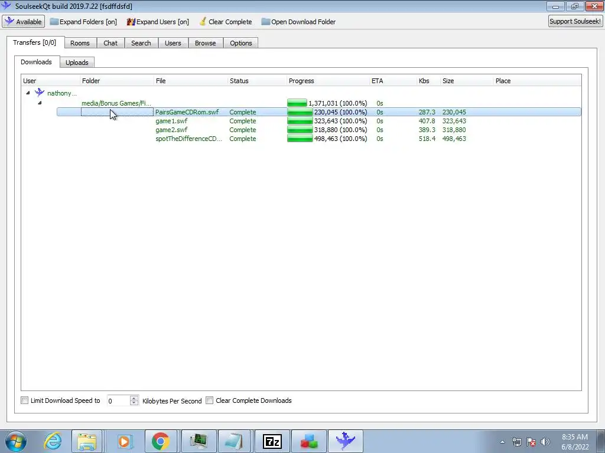The height and width of the screenshot is (453, 605).
Task: Click the progress bar of game2.swf
Action: pos(300,130)
